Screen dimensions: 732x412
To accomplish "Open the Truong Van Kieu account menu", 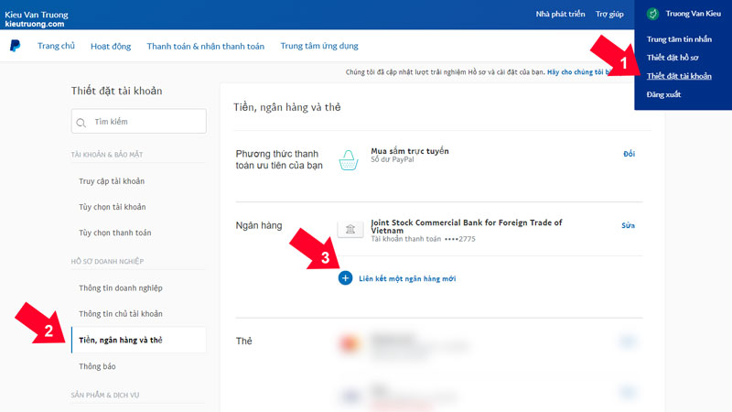I will 693,14.
